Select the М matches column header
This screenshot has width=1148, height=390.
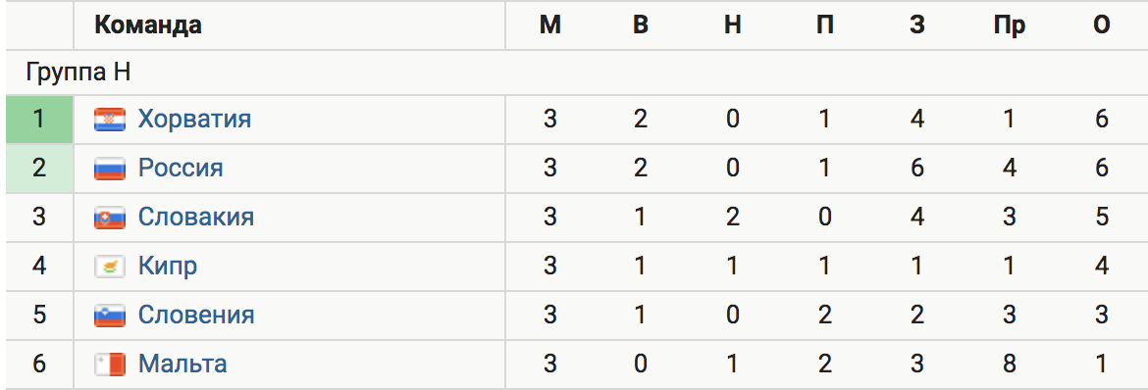pyautogui.click(x=549, y=25)
